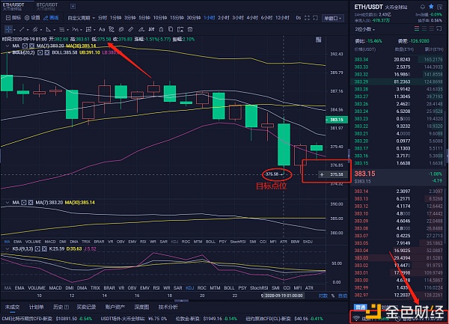Screen dimensions: 449x324
Task: Show buy-orders-only order book layout
Action: [x=424, y=28]
